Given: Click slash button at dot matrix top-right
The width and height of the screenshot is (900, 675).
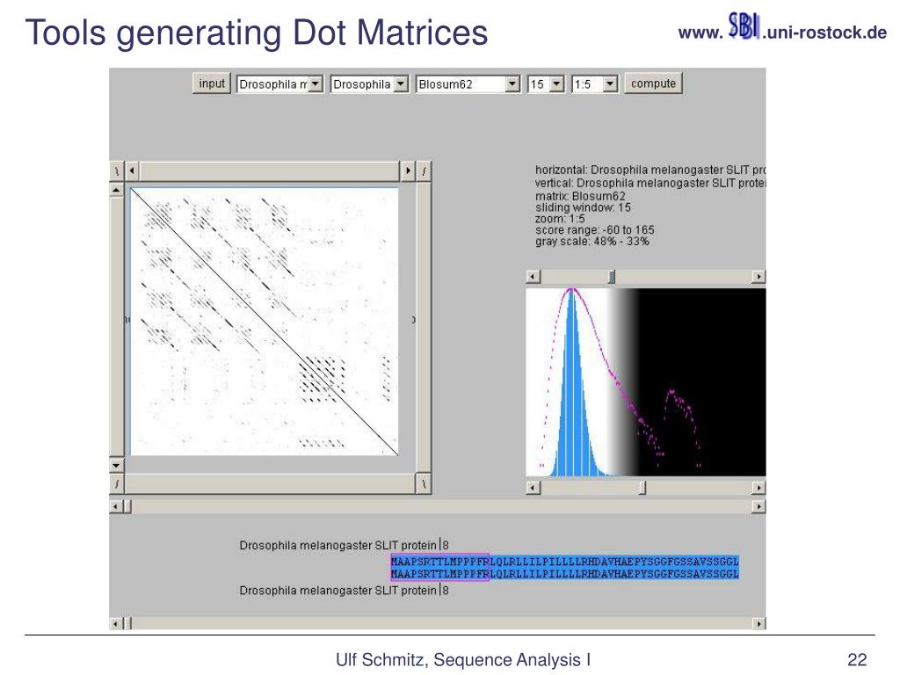Looking at the screenshot, I should pyautogui.click(x=424, y=171).
